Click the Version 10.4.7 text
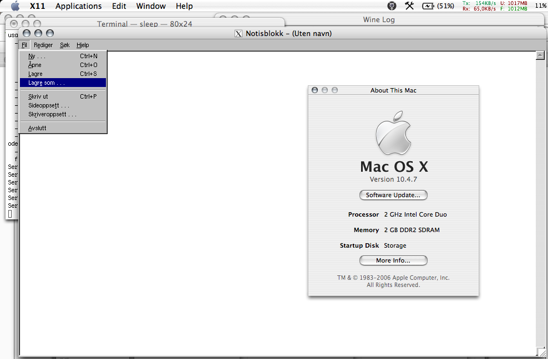This screenshot has width=548, height=359. coord(393,179)
